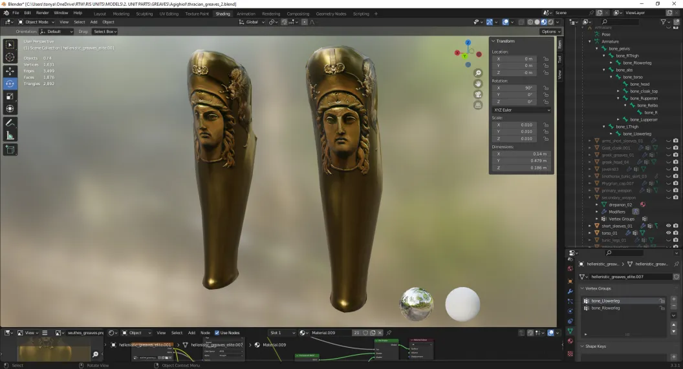Image resolution: width=683 pixels, height=369 pixels.
Task: Expand the Shape Keys panel
Action: click(x=582, y=346)
